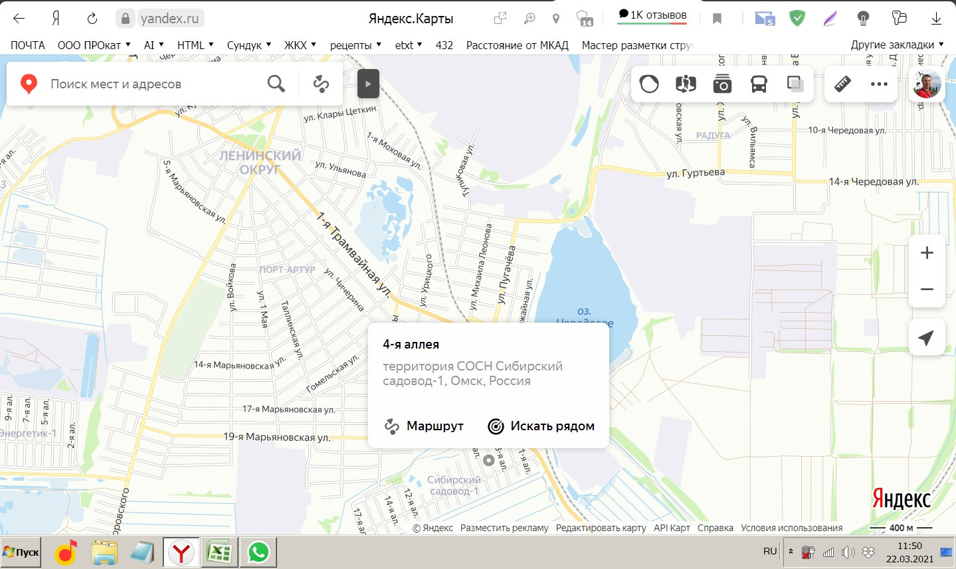Open the ПОЧТА bookmark

[x=28, y=45]
